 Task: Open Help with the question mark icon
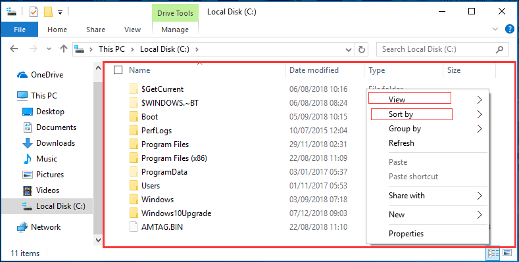pyautogui.click(x=509, y=29)
